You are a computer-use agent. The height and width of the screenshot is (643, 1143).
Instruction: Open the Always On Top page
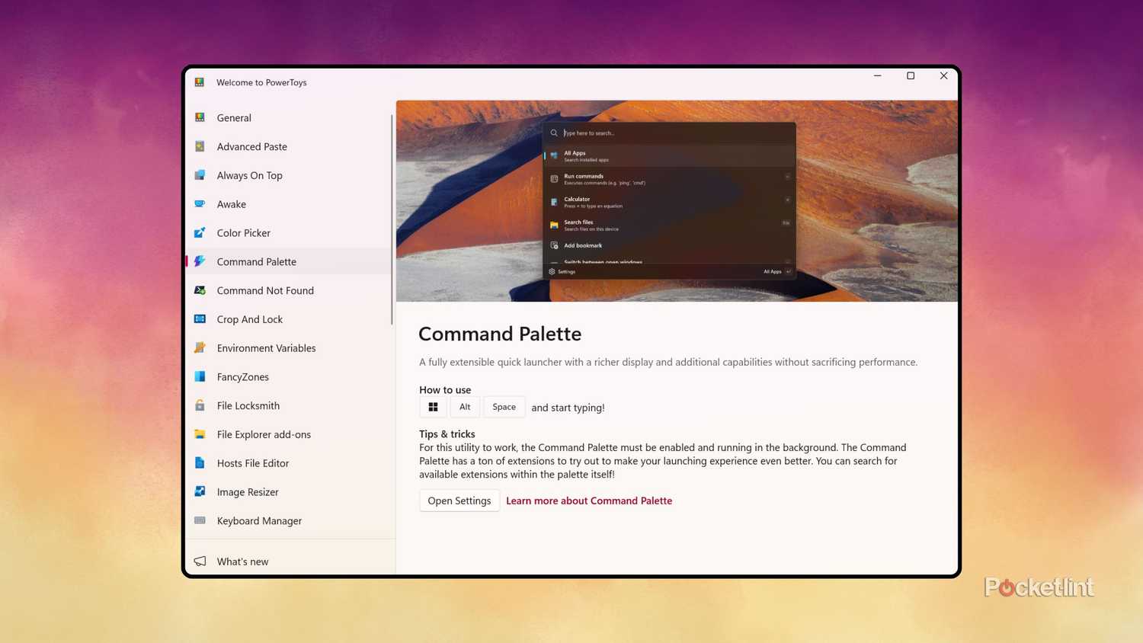coord(290,175)
